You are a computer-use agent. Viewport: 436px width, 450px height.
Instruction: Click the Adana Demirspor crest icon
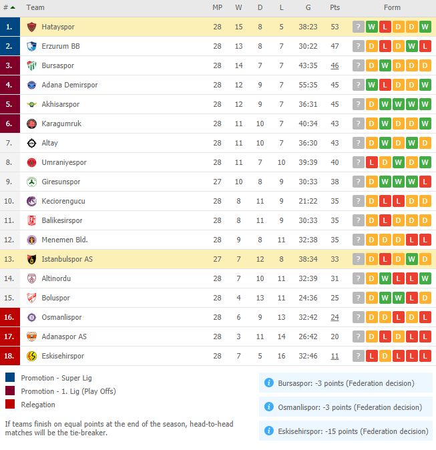pyautogui.click(x=31, y=85)
